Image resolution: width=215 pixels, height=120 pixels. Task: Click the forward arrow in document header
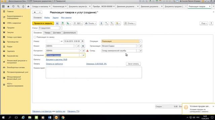[40, 12]
